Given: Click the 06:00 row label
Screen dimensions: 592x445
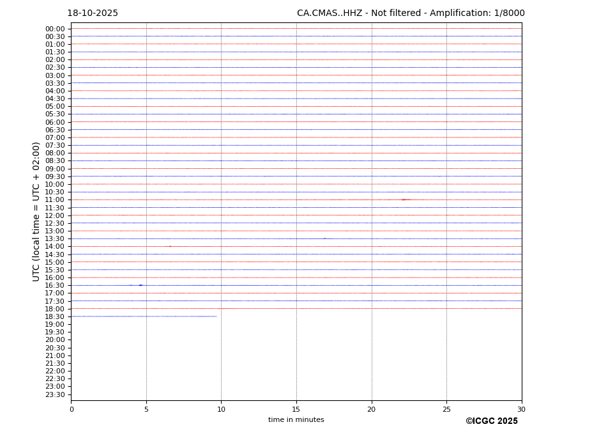Looking at the screenshot, I should 55,122.
